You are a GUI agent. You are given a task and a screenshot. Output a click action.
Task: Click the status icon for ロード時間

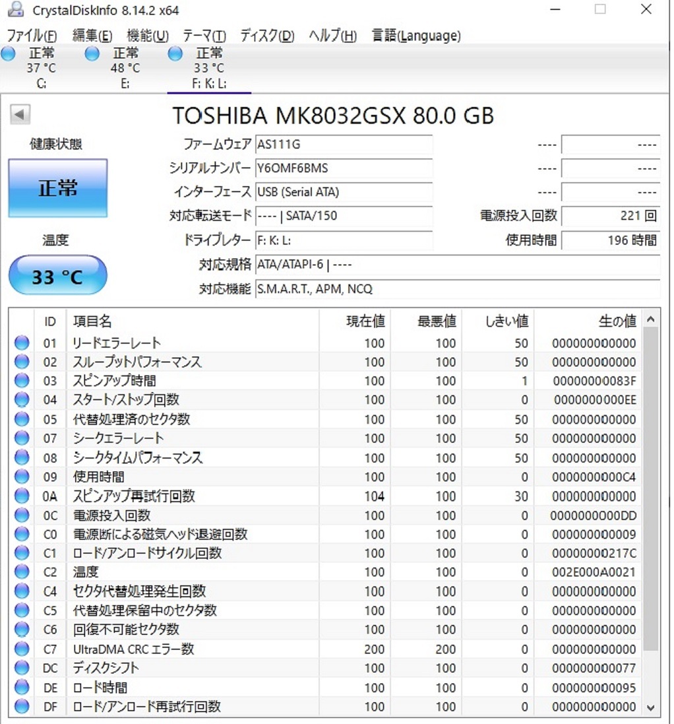pos(22,688)
